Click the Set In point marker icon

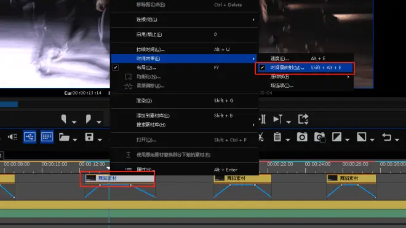tap(64, 119)
